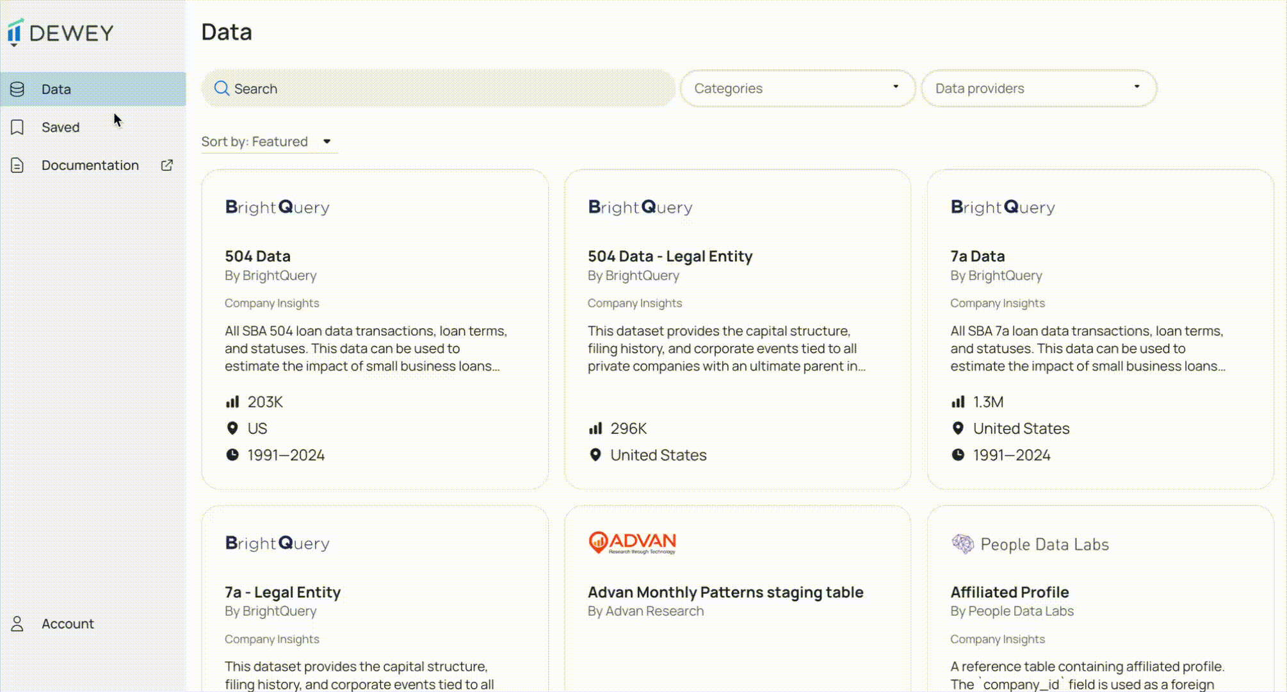The height and width of the screenshot is (692, 1287).
Task: Open the Affiliated Profile dataset title
Action: (1010, 592)
